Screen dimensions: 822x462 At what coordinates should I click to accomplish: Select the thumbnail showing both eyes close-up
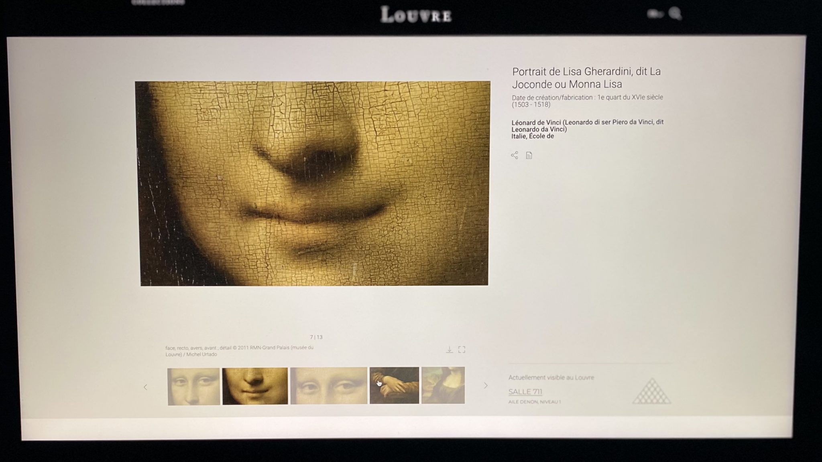(329, 385)
